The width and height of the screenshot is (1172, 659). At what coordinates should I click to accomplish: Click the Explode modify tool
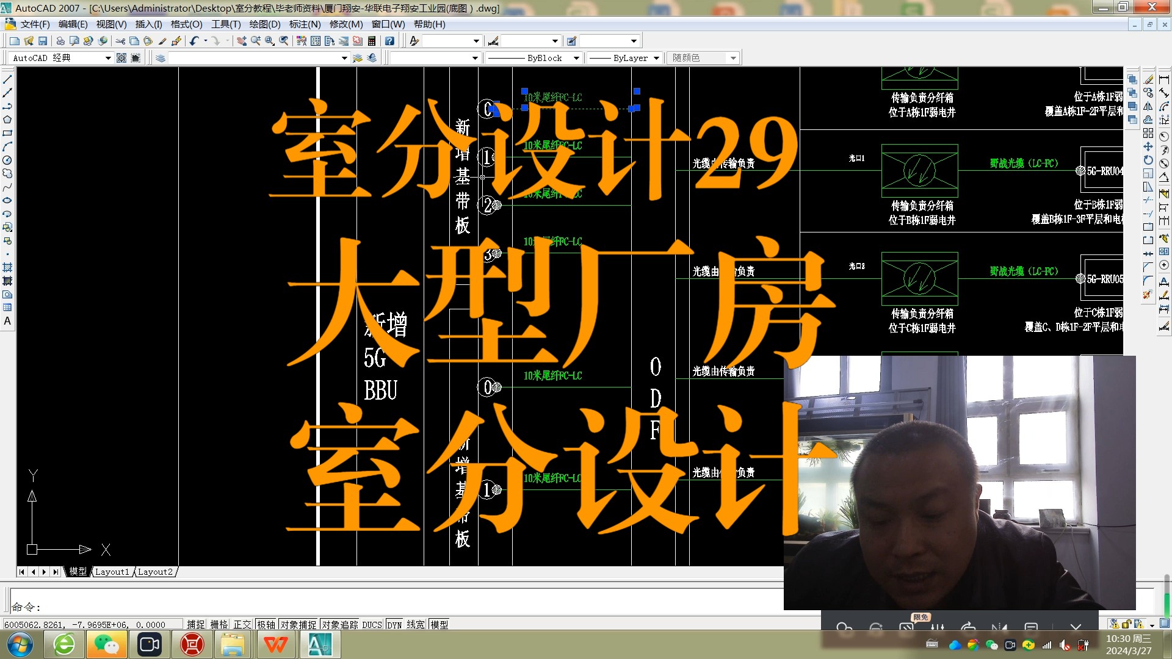[1148, 294]
